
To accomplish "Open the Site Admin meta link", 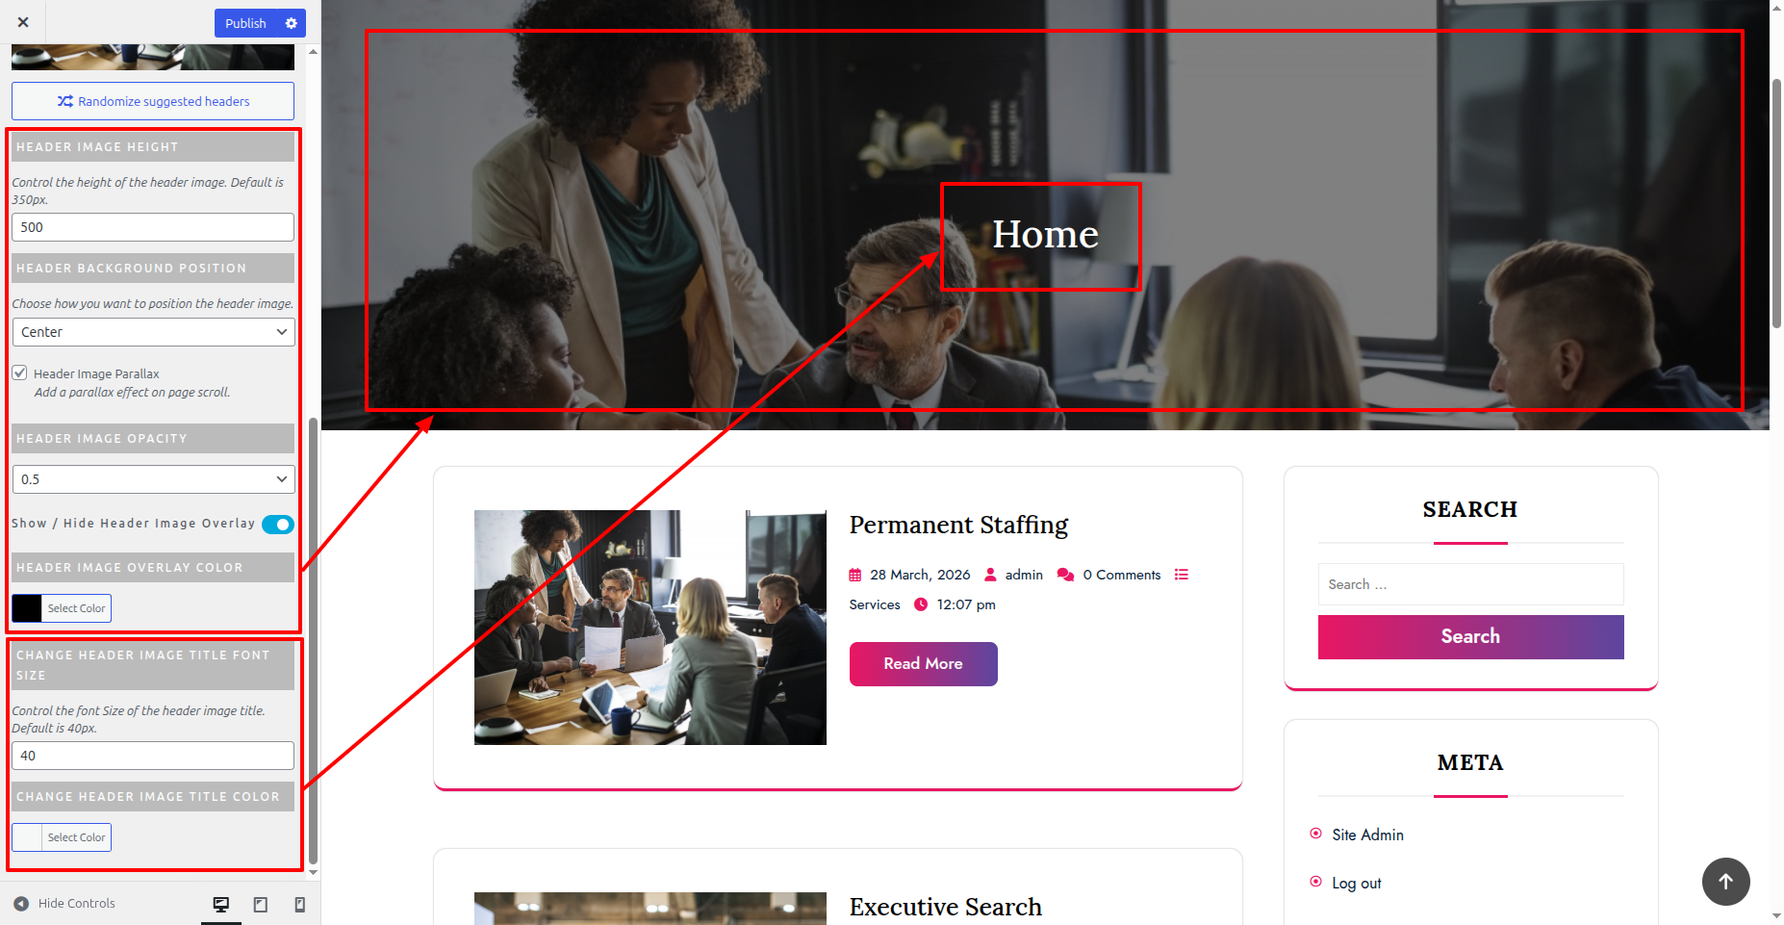I will 1367,835.
